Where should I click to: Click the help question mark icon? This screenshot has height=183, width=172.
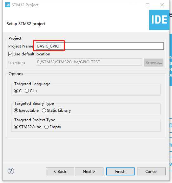(x=11, y=171)
